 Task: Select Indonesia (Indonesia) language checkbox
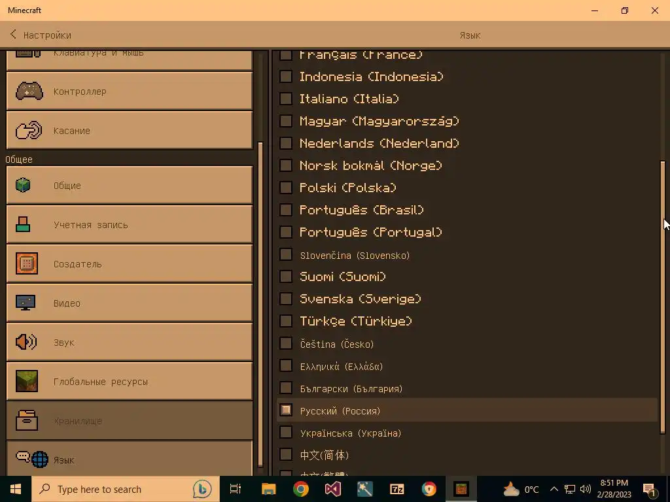point(285,76)
